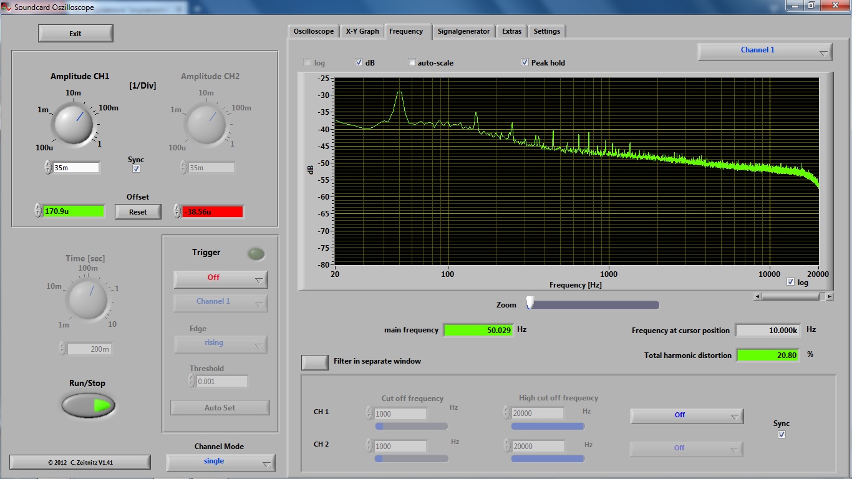Toggle the Filter in separate window button
852x479 pixels.
314,362
